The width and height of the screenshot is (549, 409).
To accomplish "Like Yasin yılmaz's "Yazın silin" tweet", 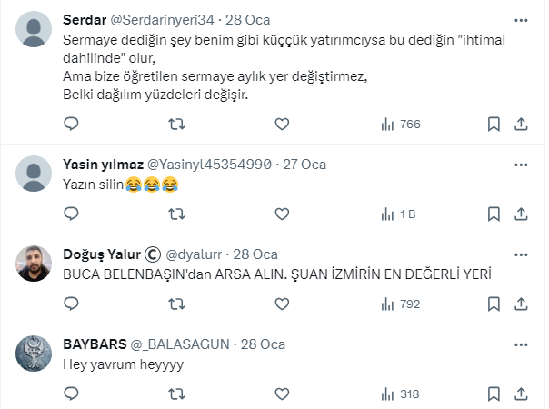I will pos(282,214).
